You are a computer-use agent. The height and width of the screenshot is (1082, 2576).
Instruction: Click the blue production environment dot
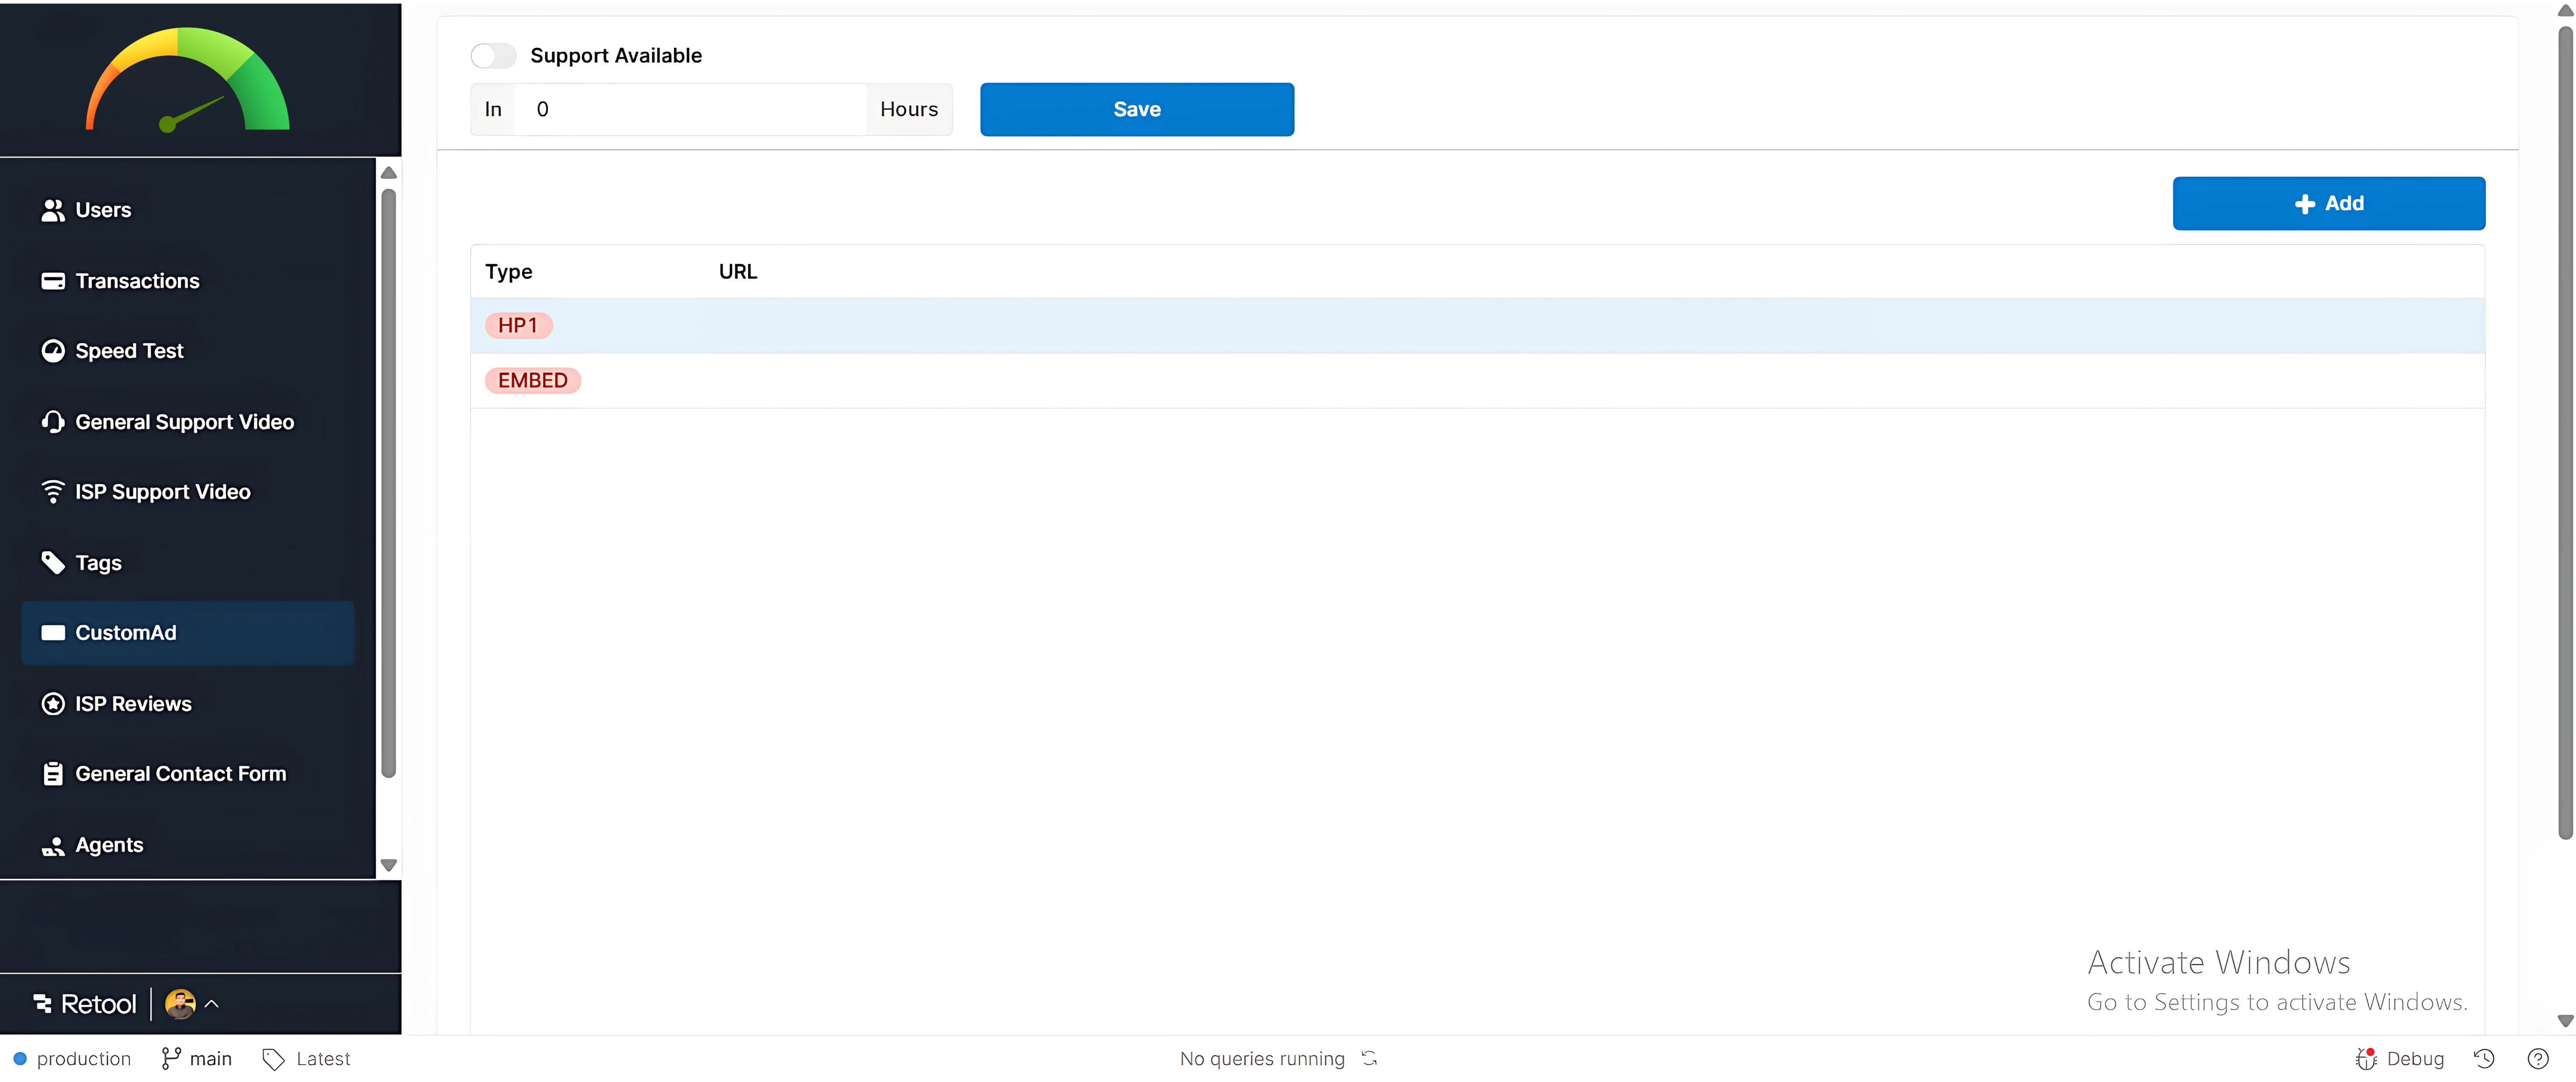[20, 1059]
